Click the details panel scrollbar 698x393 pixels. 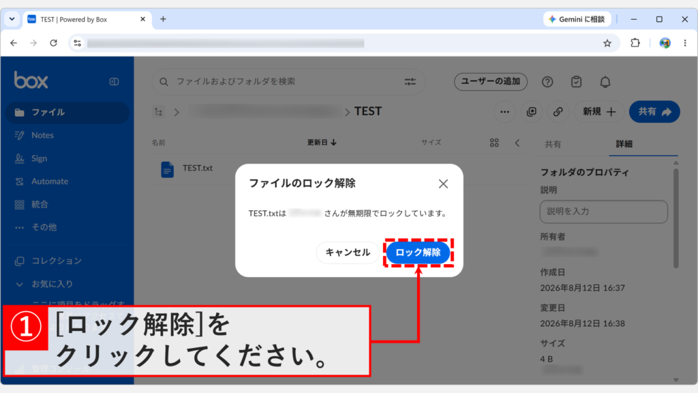tap(676, 218)
